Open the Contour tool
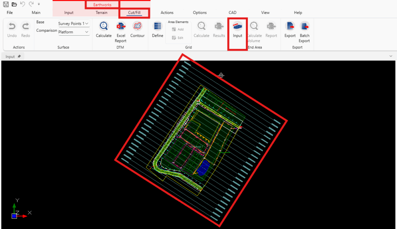Viewport: 397px width, 229px height. [x=137, y=30]
